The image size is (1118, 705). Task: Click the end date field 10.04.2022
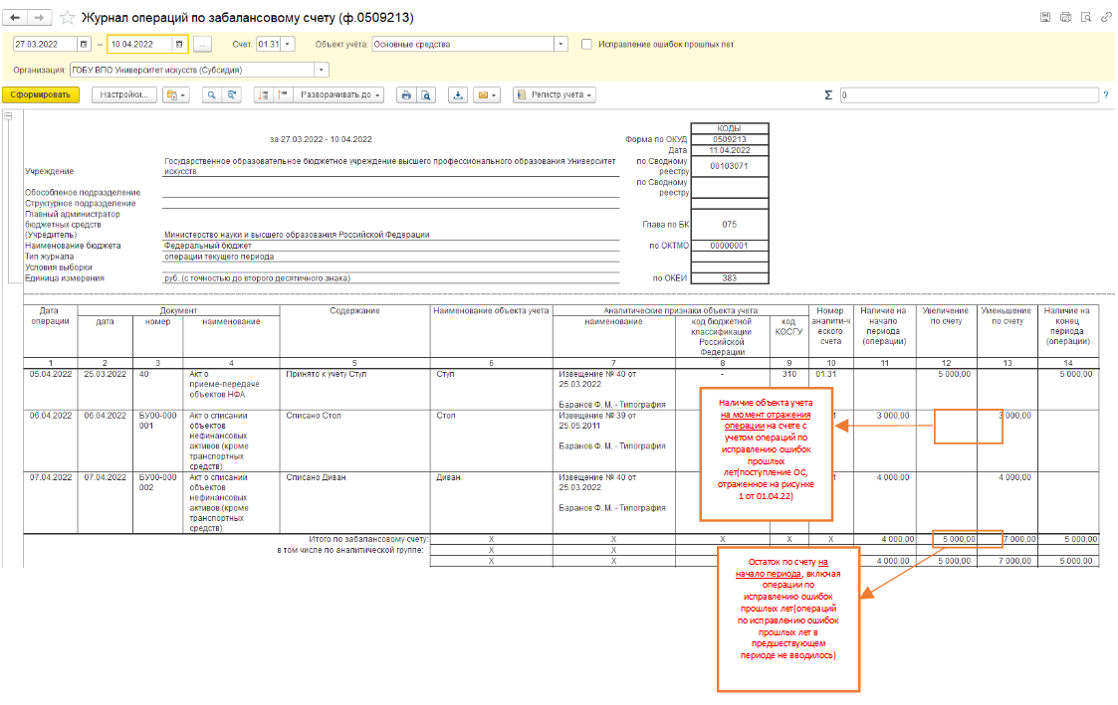click(139, 44)
